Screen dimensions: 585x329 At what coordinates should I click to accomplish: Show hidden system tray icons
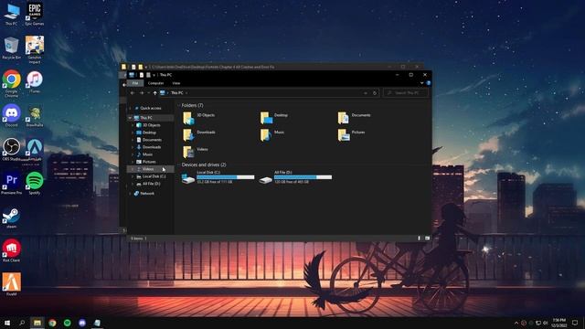pyautogui.click(x=516, y=323)
